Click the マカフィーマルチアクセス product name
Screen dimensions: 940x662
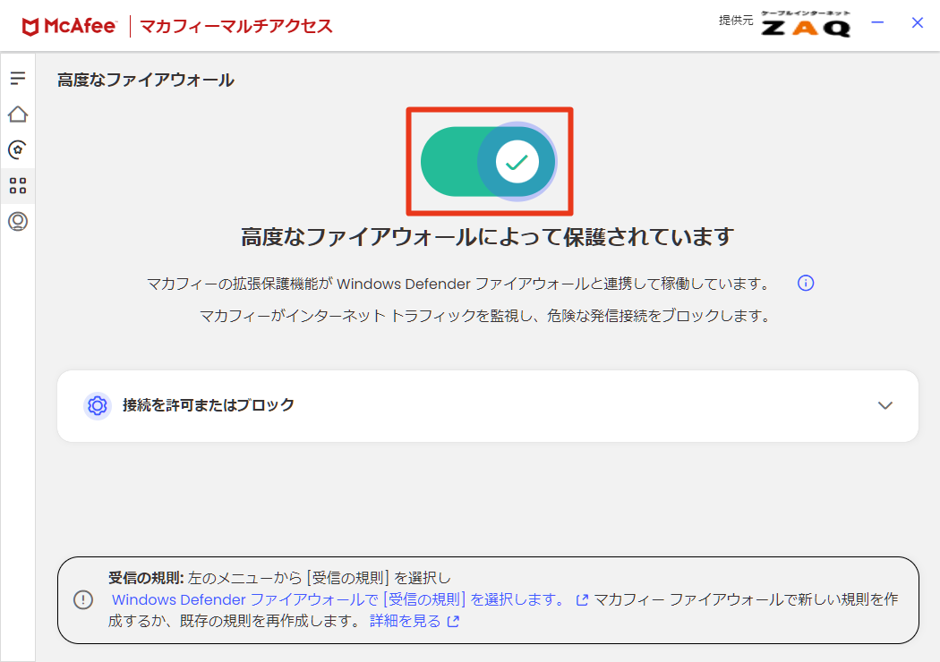(236, 26)
